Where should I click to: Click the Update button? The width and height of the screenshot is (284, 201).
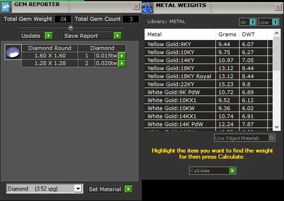32,36
